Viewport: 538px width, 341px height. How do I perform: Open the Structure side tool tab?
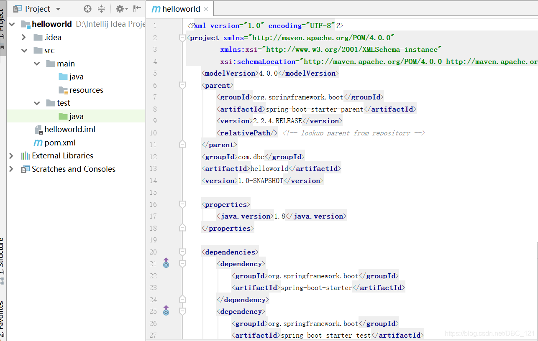click(3, 261)
